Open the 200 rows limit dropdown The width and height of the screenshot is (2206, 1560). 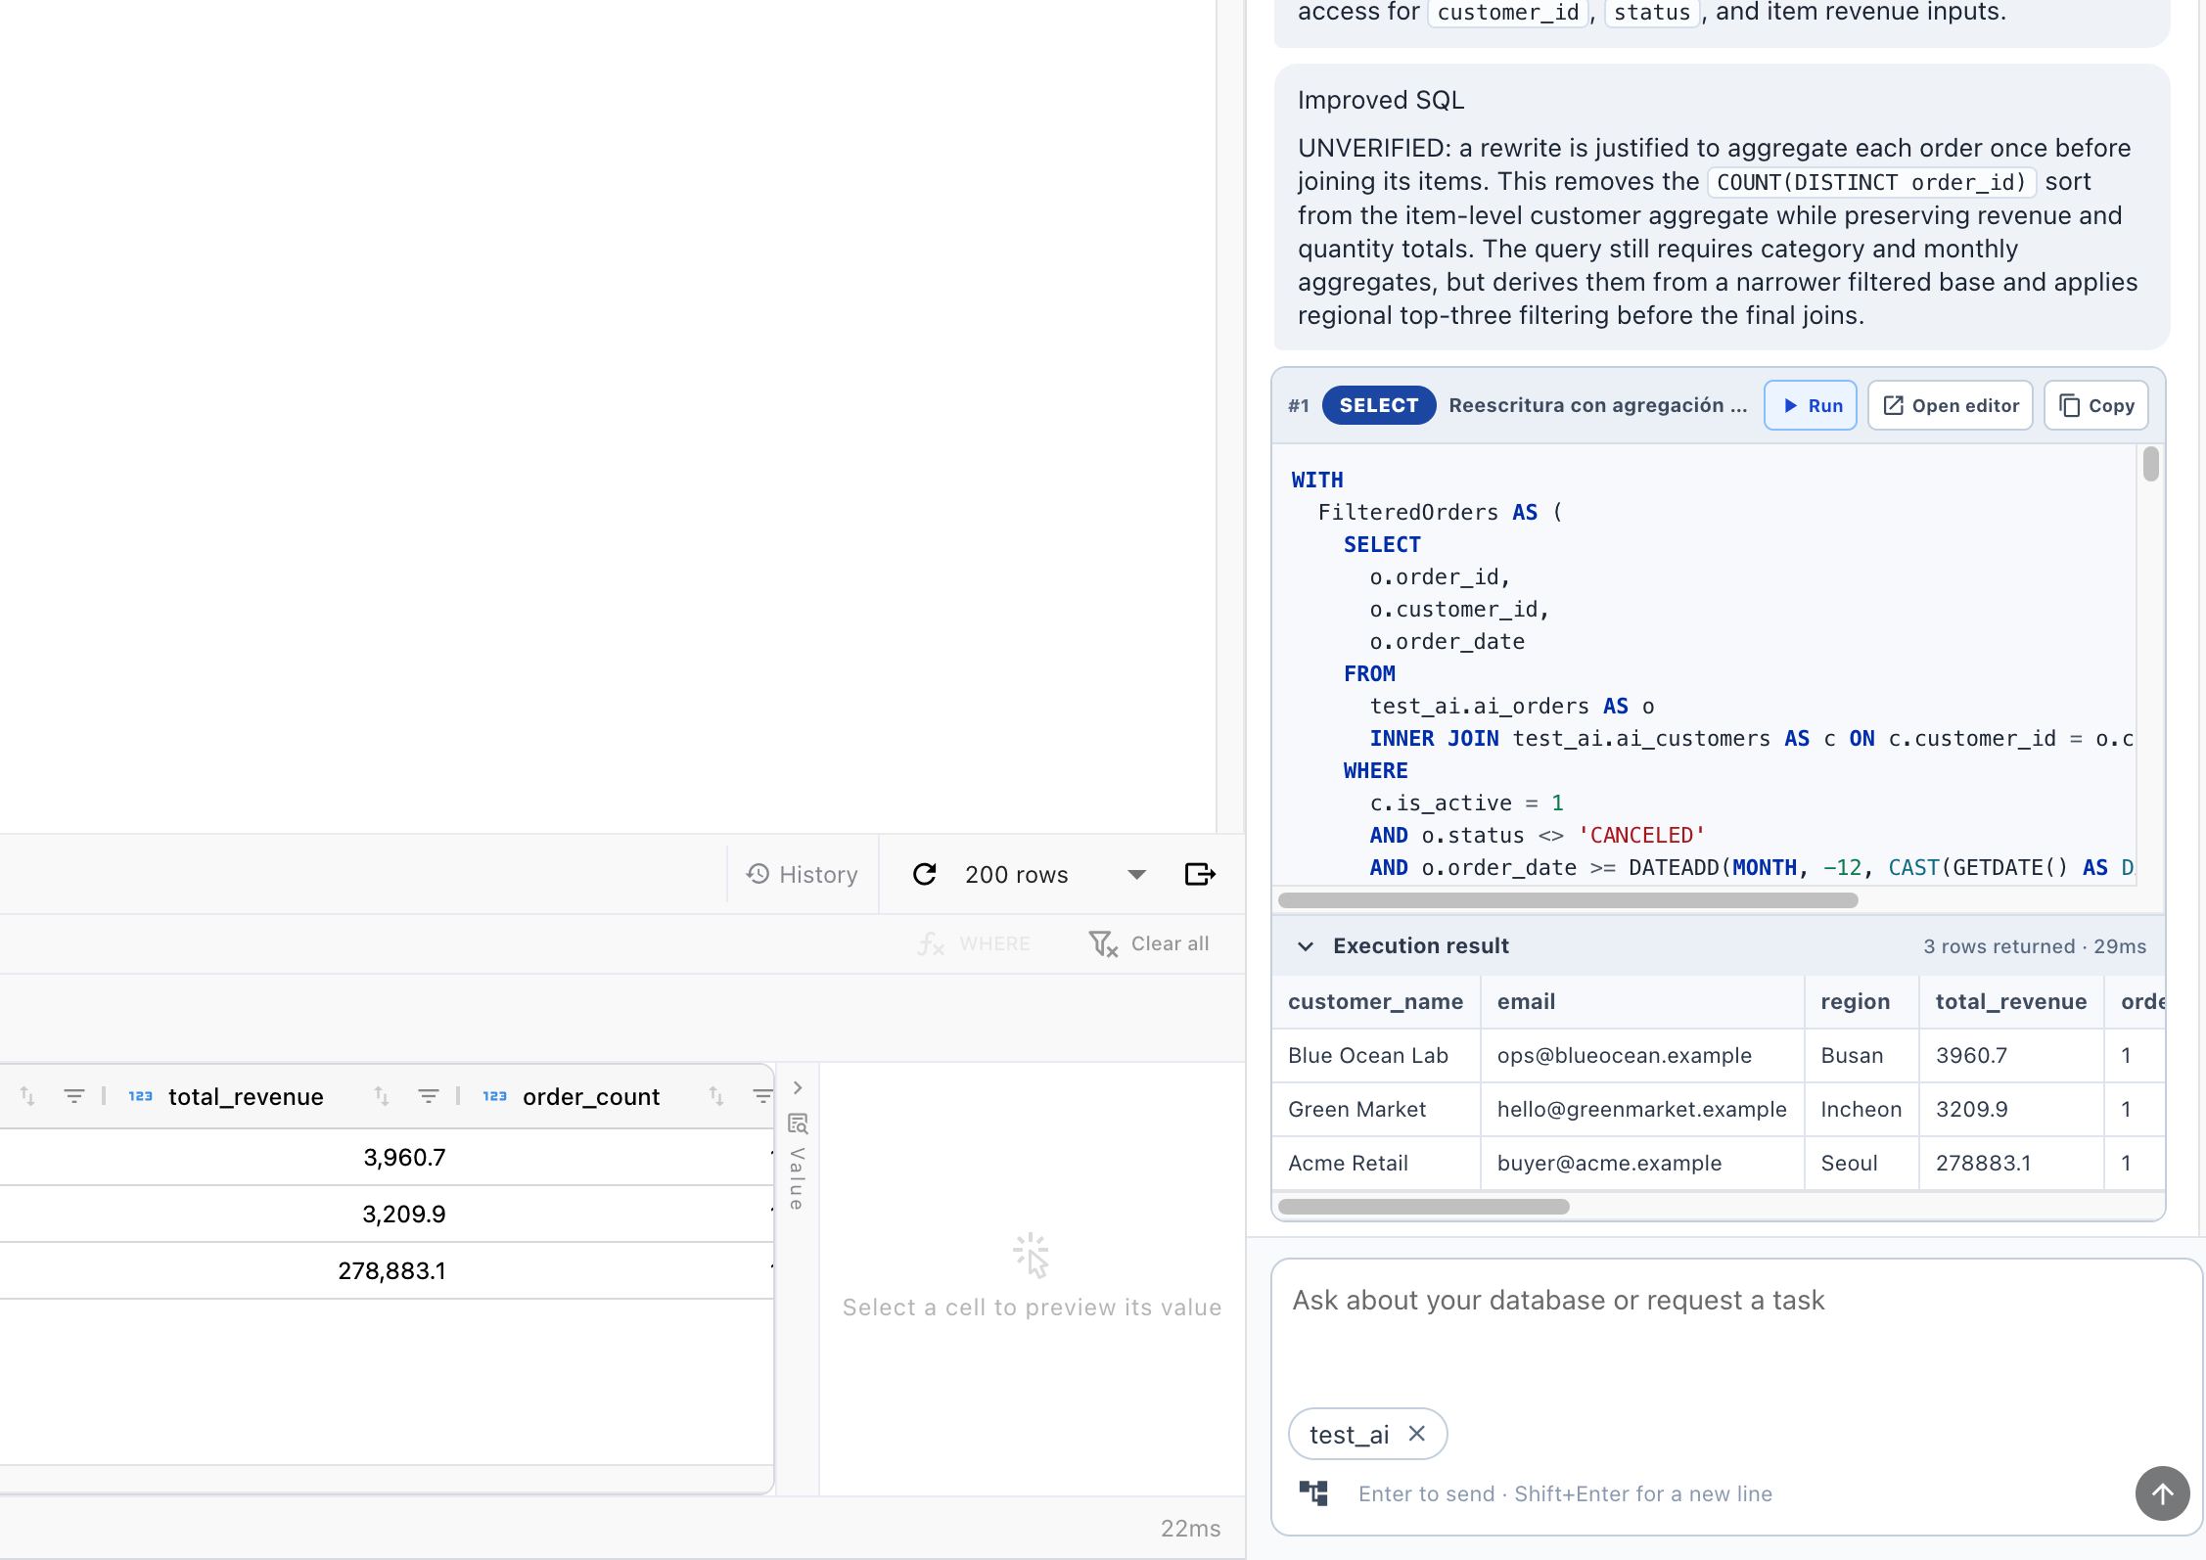[1055, 874]
